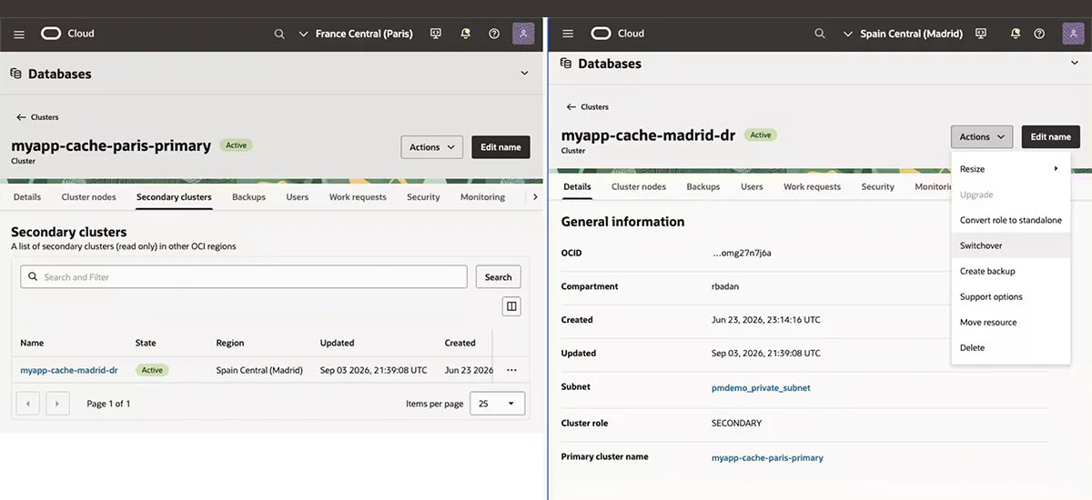The image size is (1092, 500).
Task: Click the Search and Filter field
Action: pos(244,277)
